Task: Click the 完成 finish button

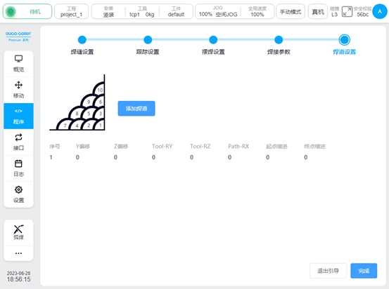Action: [364, 271]
